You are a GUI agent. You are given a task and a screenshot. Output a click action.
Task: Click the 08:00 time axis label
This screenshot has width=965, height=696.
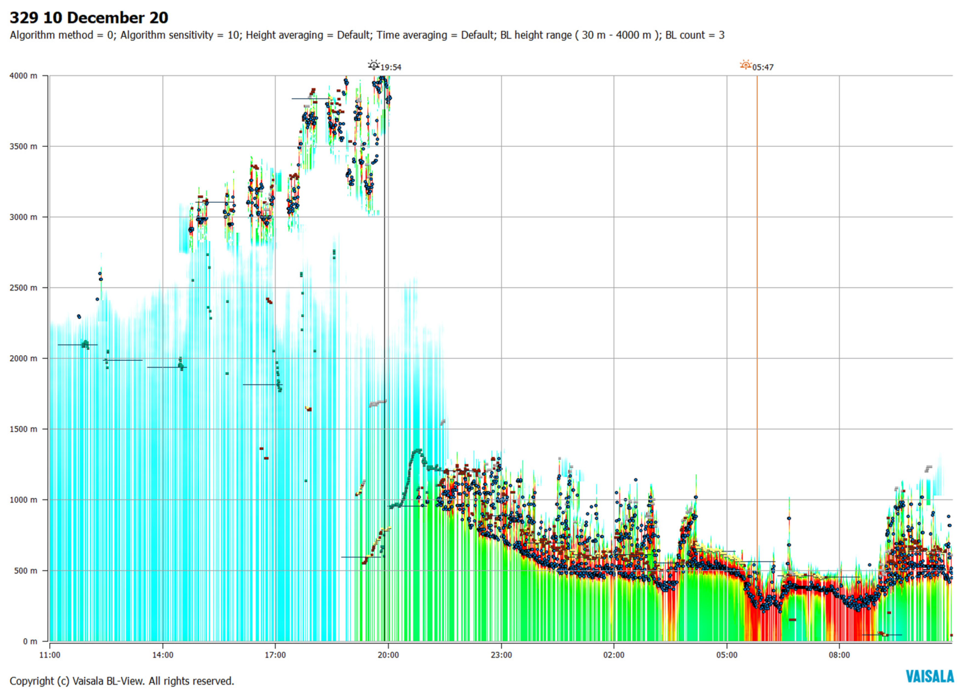click(839, 655)
